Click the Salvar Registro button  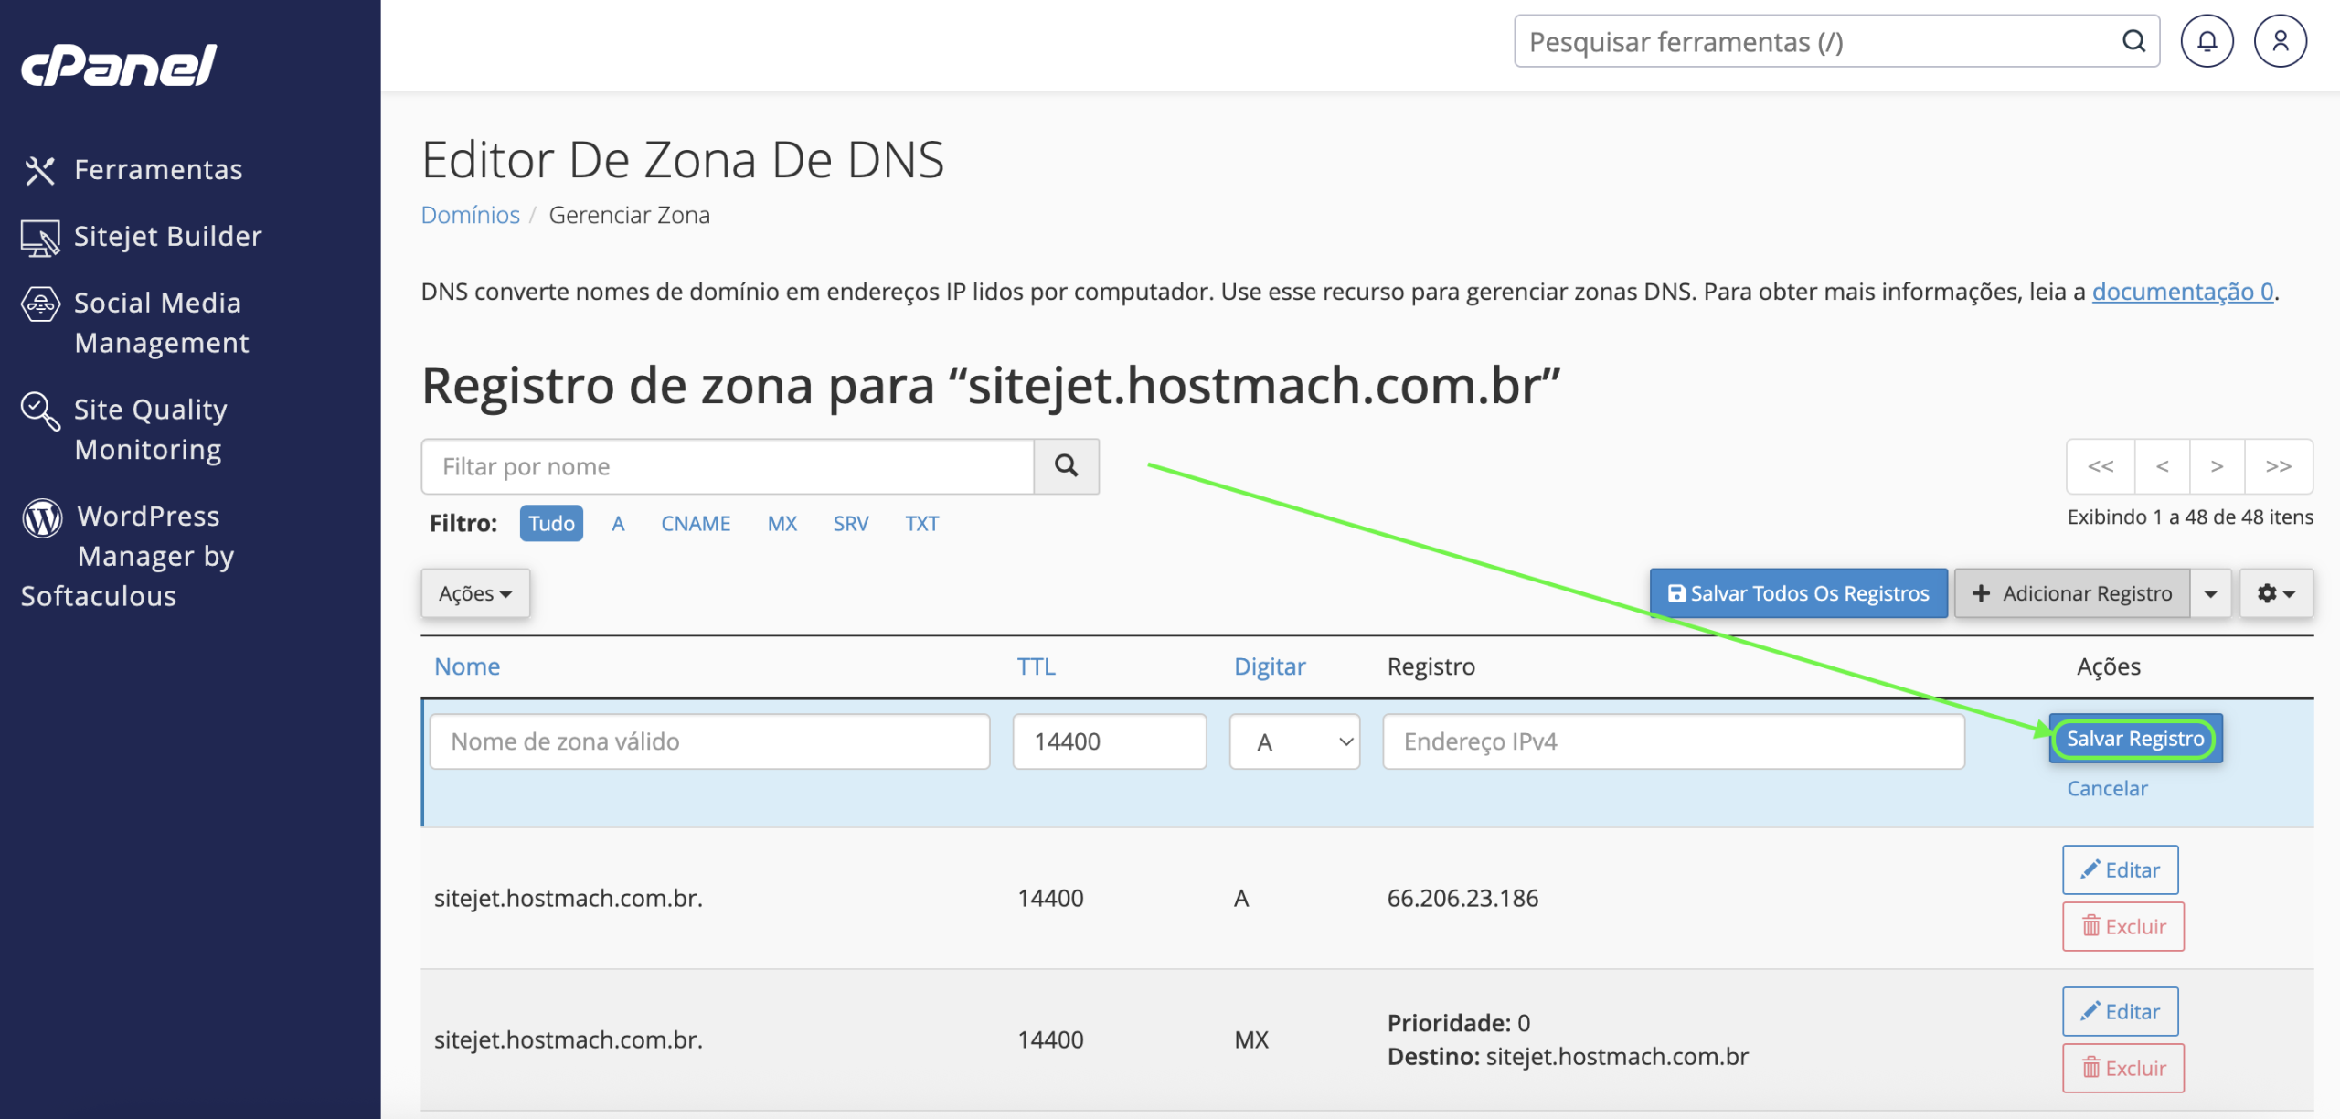click(x=2134, y=739)
